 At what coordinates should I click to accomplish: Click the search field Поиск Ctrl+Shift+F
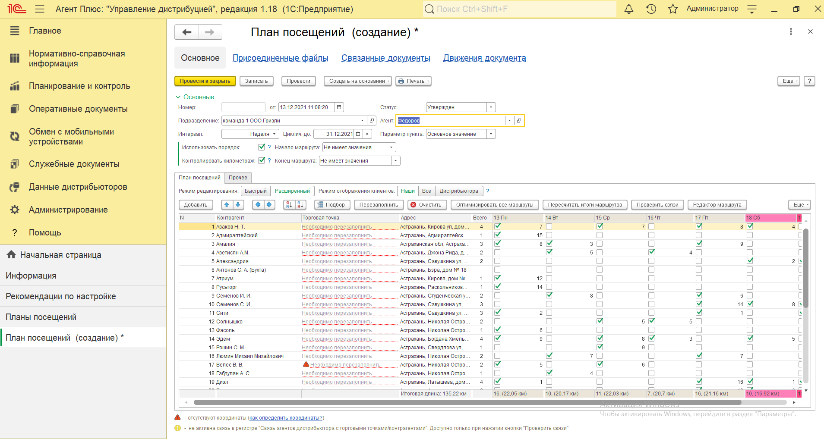520,9
